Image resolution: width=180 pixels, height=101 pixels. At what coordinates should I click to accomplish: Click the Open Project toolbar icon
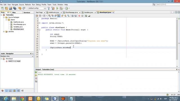[x=11, y=8]
